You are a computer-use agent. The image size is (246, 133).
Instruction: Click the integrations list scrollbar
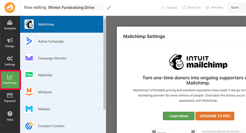pos(105,64)
